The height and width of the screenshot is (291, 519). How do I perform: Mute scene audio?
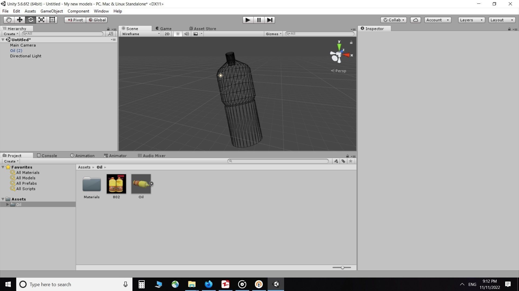pyautogui.click(x=187, y=34)
